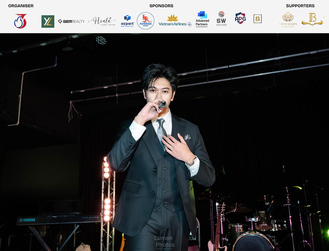The image size is (329, 251).
Task: Open the Vietcharm supporter logo
Action: (288, 20)
